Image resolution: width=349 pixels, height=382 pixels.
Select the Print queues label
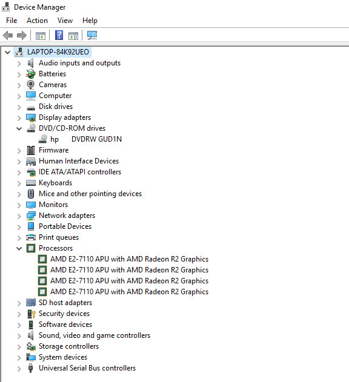click(x=59, y=237)
